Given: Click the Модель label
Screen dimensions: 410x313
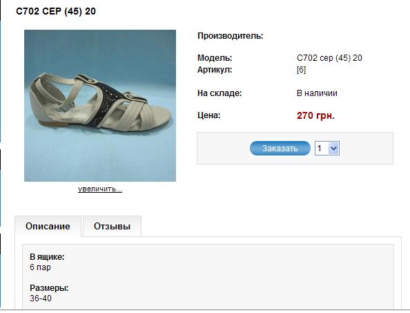Looking at the screenshot, I should coord(215,58).
